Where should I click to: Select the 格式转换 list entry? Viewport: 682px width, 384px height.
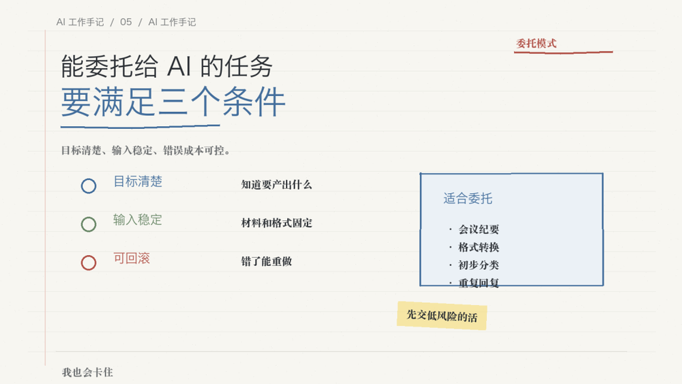(479, 247)
